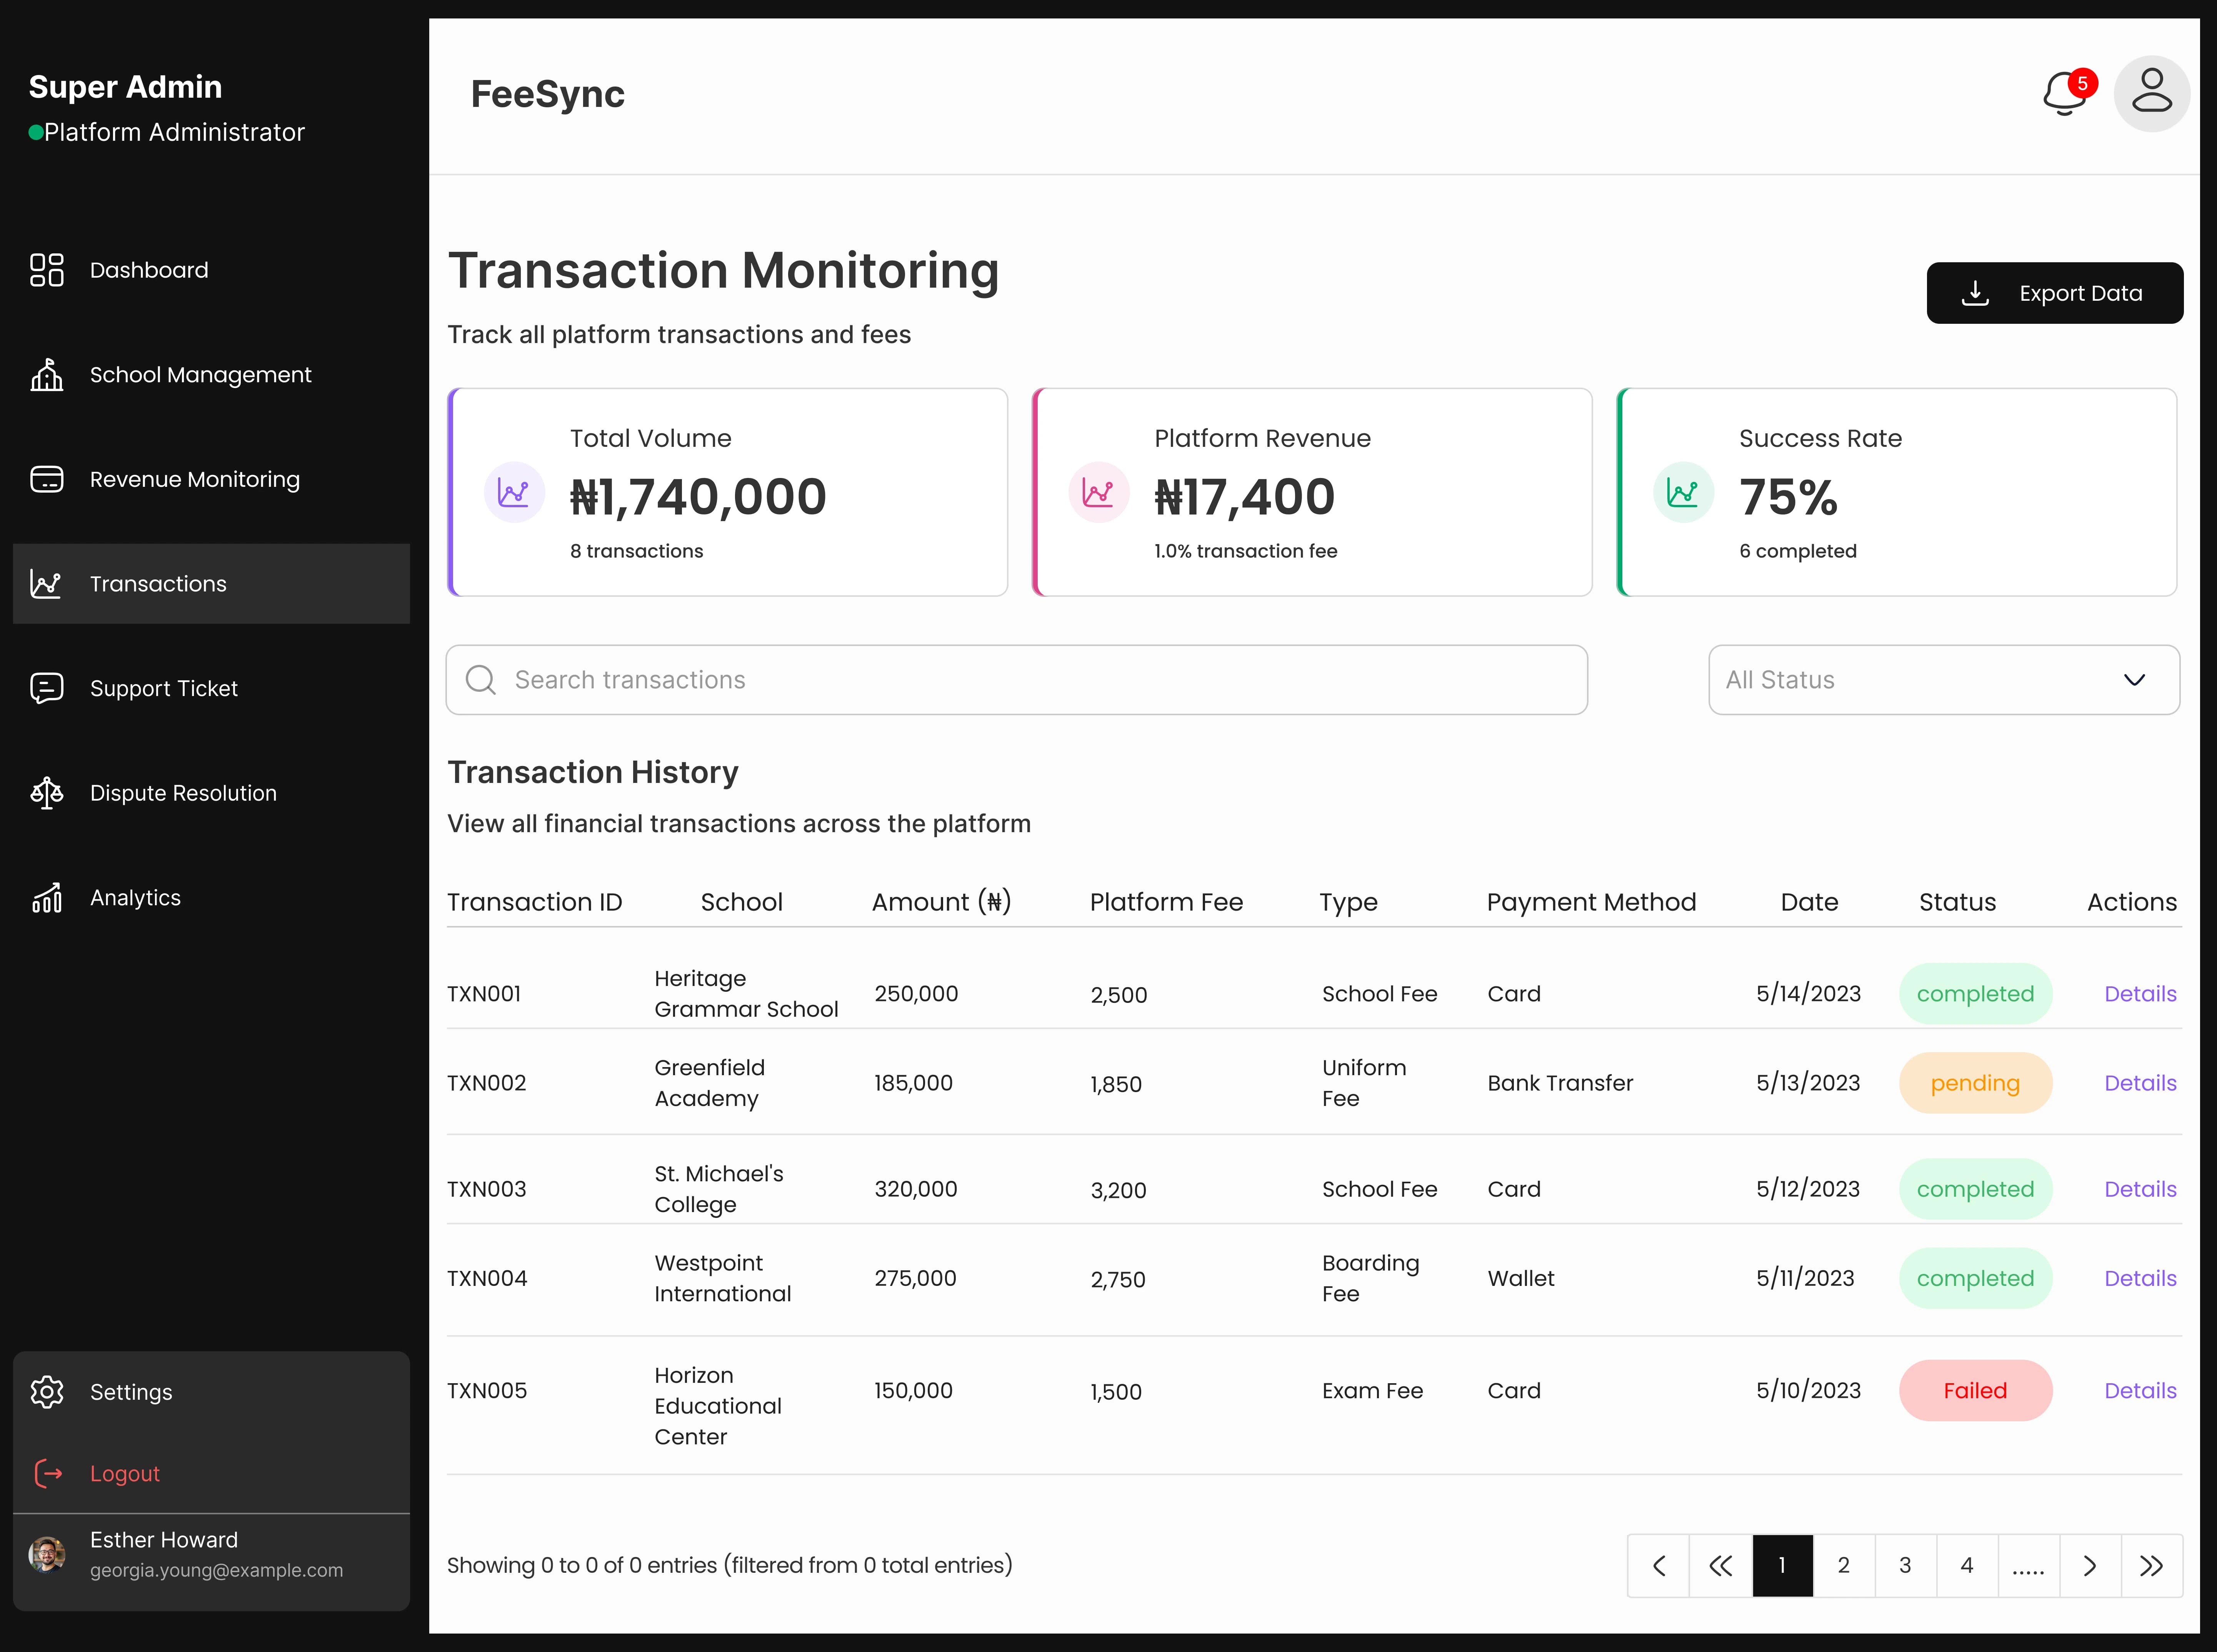Click the School Management building icon
This screenshot has width=2217, height=1652.
pos(46,375)
